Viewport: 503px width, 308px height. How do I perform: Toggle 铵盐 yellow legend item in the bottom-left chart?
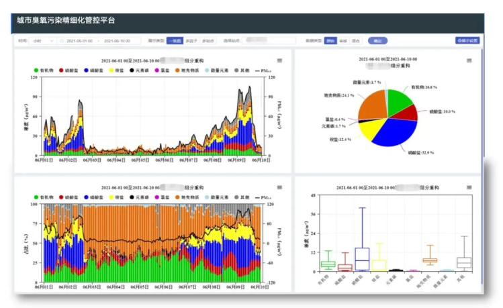tap(112, 197)
